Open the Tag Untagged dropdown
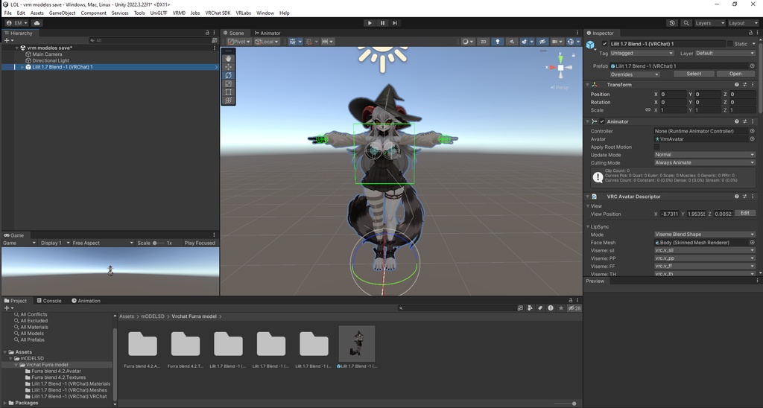Viewport: 763px width, 408px height. [x=642, y=54]
